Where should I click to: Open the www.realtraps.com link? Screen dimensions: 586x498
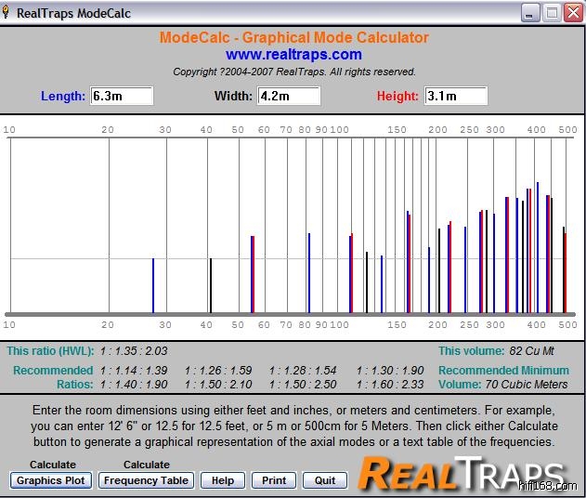293,55
